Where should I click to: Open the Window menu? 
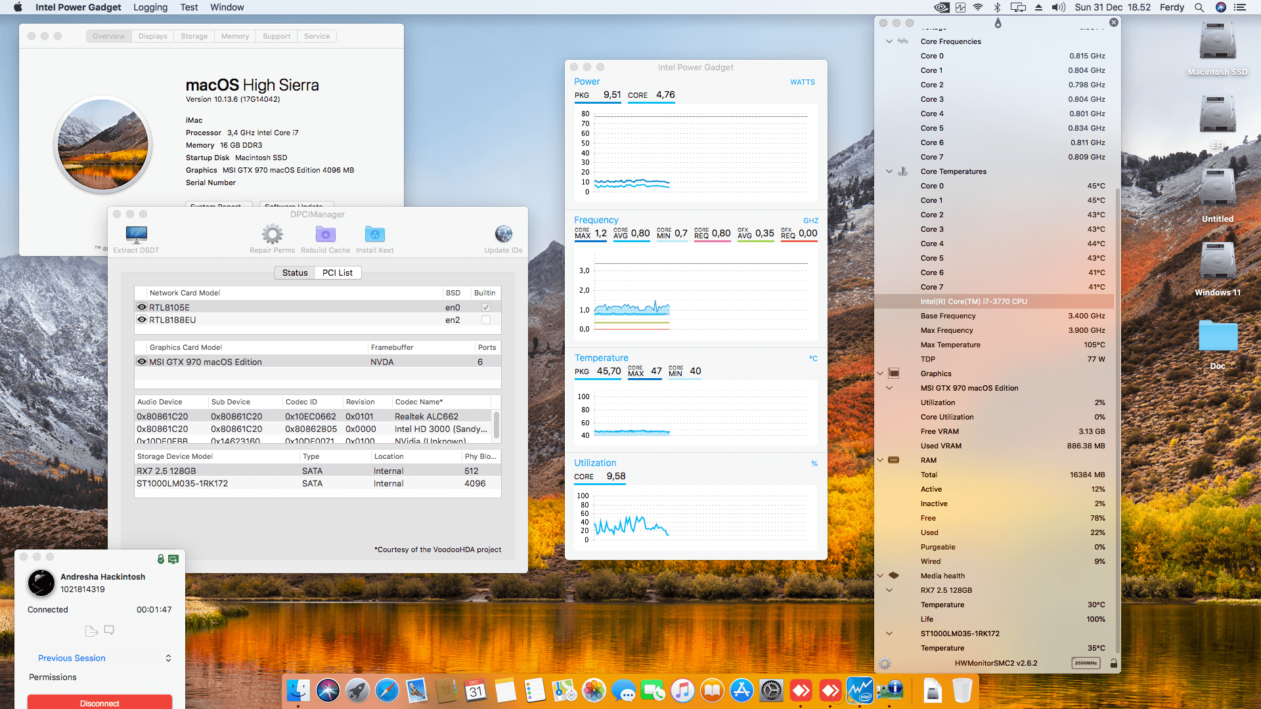coord(227,7)
